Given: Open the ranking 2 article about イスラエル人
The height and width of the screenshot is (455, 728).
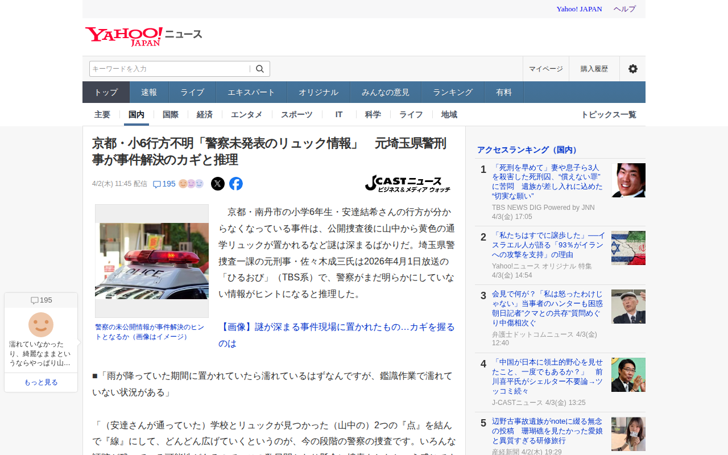Looking at the screenshot, I should point(549,245).
